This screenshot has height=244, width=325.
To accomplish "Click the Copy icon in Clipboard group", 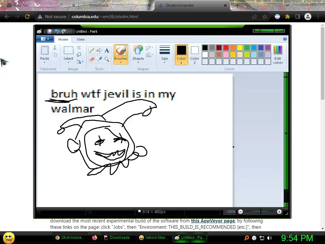I will tap(55, 55).
